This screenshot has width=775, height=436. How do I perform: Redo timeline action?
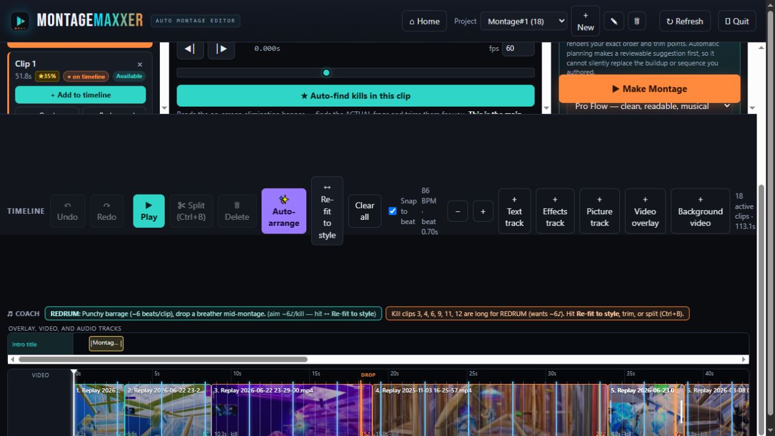tap(107, 211)
